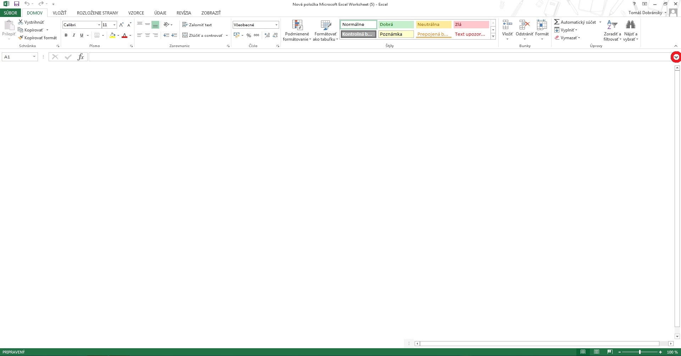Open the VZORCE ribbon tab

tap(136, 13)
